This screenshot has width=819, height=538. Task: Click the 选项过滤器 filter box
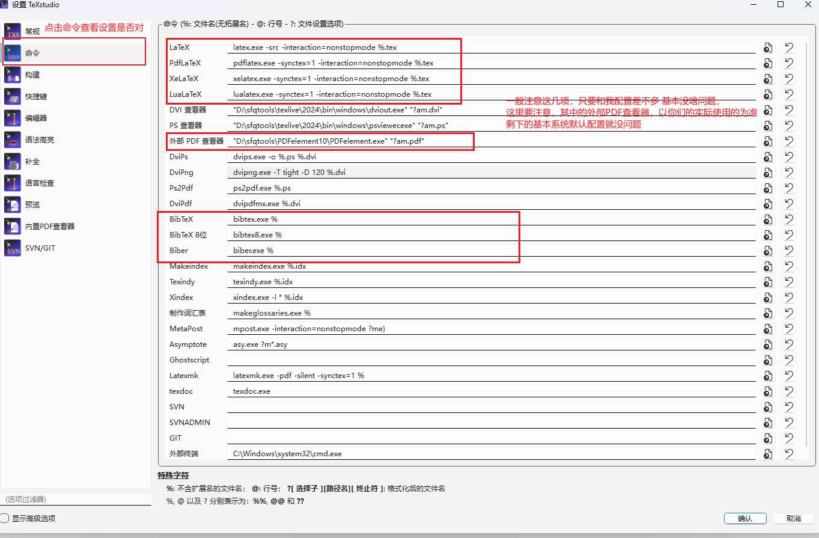(x=76, y=500)
